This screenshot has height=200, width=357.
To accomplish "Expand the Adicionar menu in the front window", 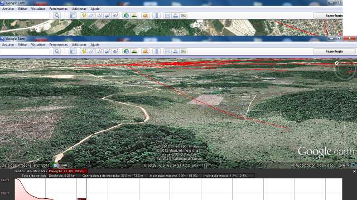I will coord(79,44).
